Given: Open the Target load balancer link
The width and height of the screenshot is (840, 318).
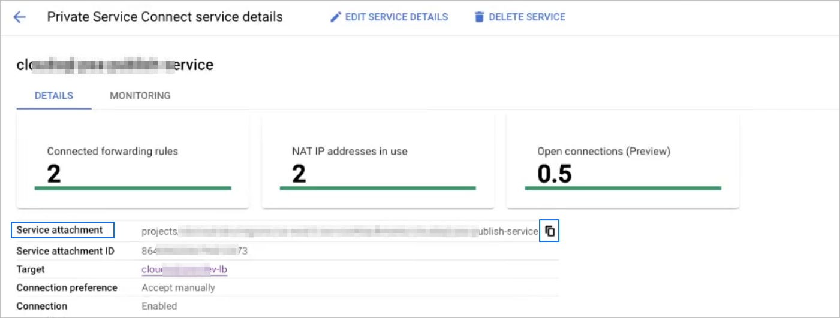Looking at the screenshot, I should (x=184, y=269).
